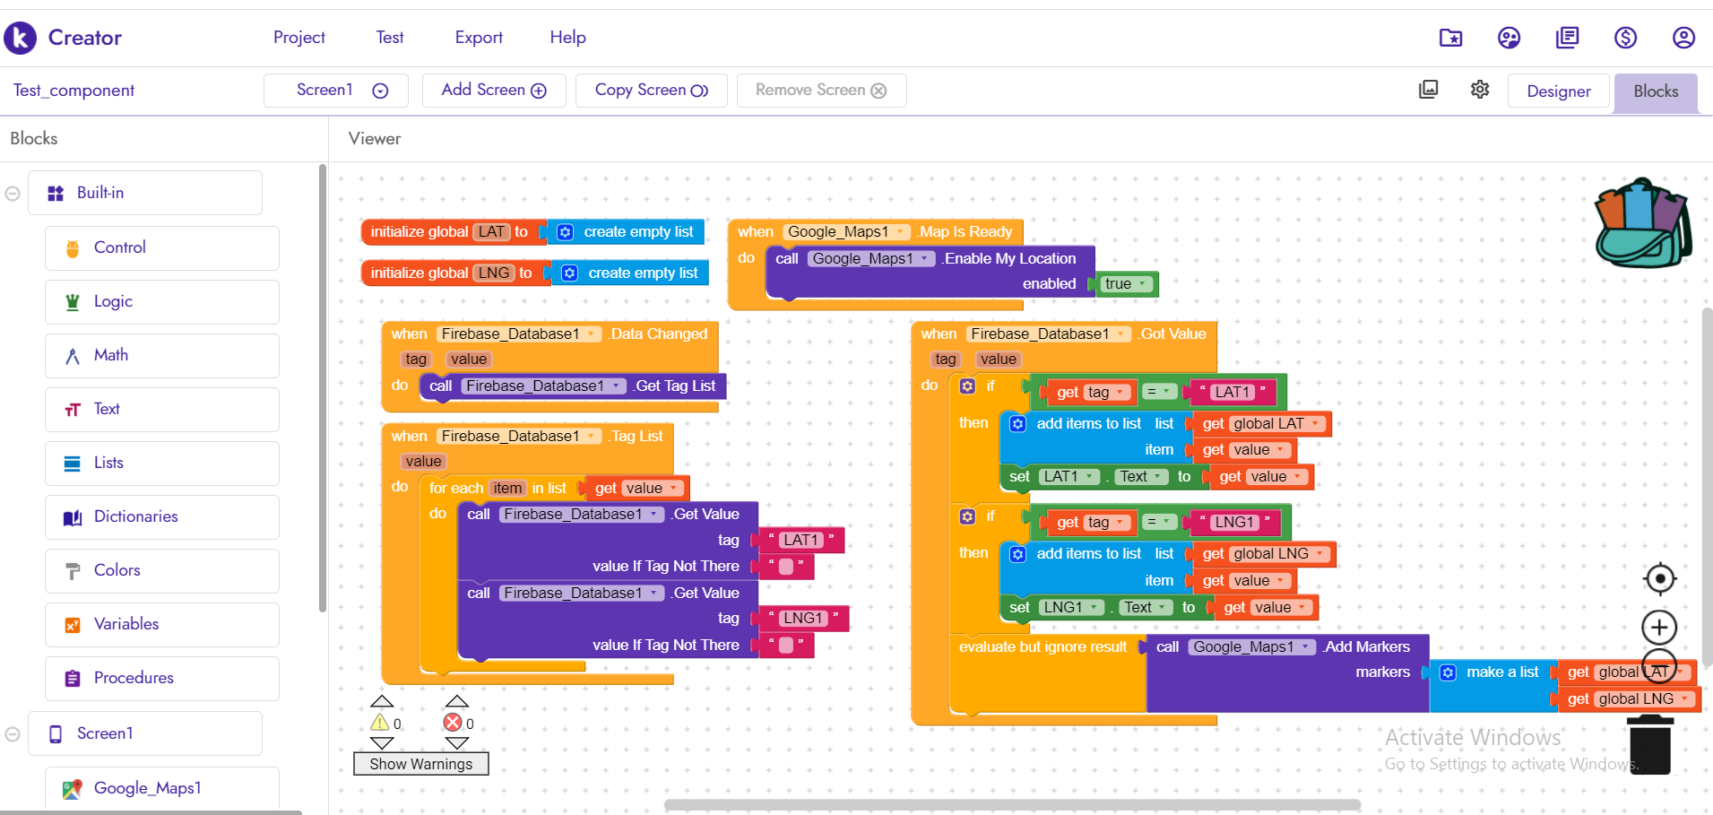Click the trash can icon

click(1648, 744)
